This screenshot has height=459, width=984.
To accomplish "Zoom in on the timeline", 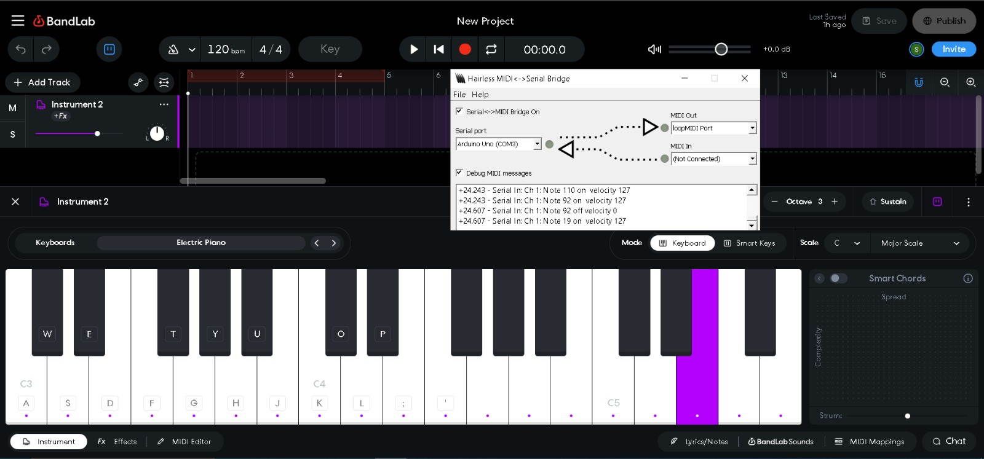I will pos(970,82).
